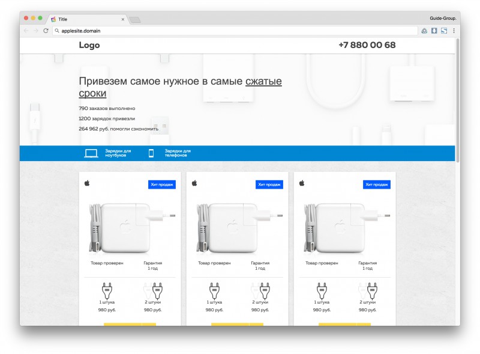Close the Title browser tab

tap(123, 19)
